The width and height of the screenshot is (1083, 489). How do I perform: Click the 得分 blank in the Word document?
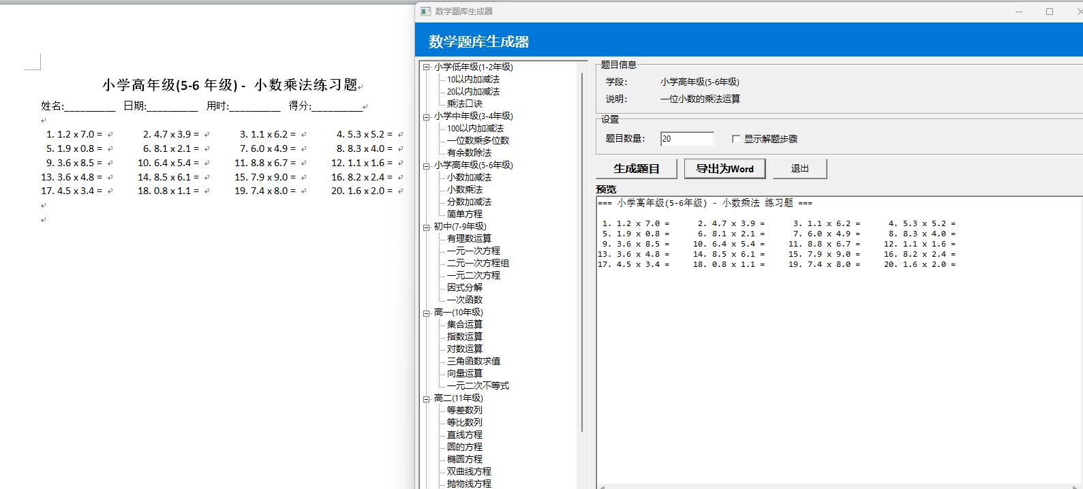pos(337,106)
